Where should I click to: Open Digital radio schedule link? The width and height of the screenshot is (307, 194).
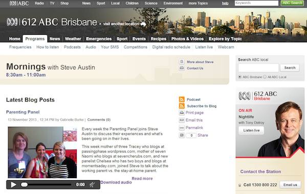click(171, 47)
